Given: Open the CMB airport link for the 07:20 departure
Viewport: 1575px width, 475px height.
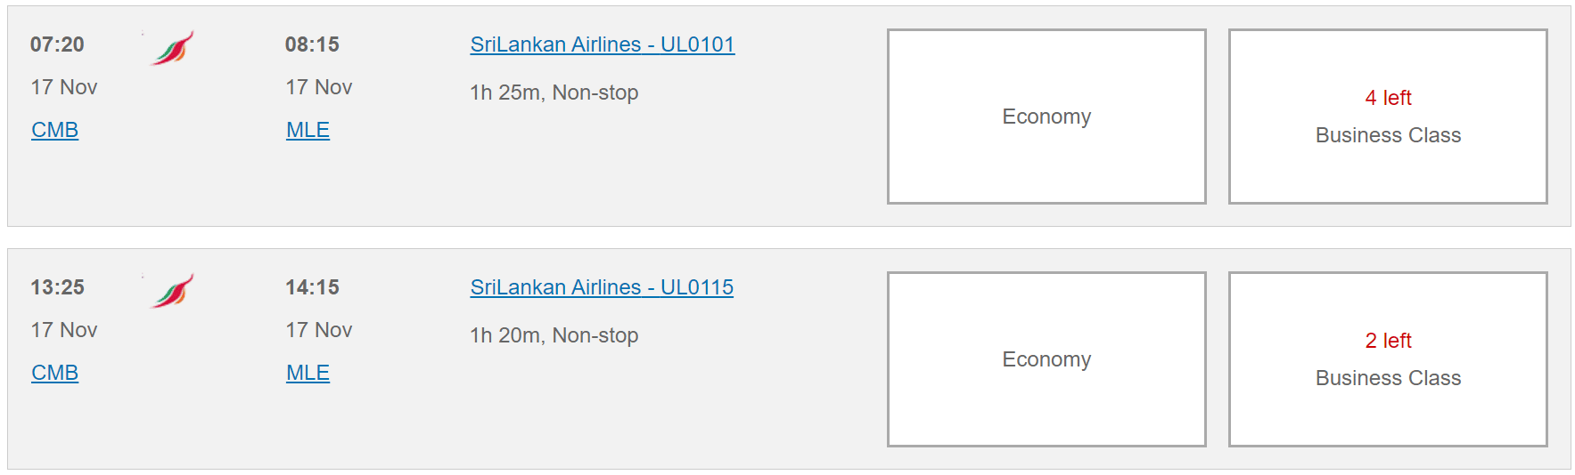Looking at the screenshot, I should coord(55,130).
